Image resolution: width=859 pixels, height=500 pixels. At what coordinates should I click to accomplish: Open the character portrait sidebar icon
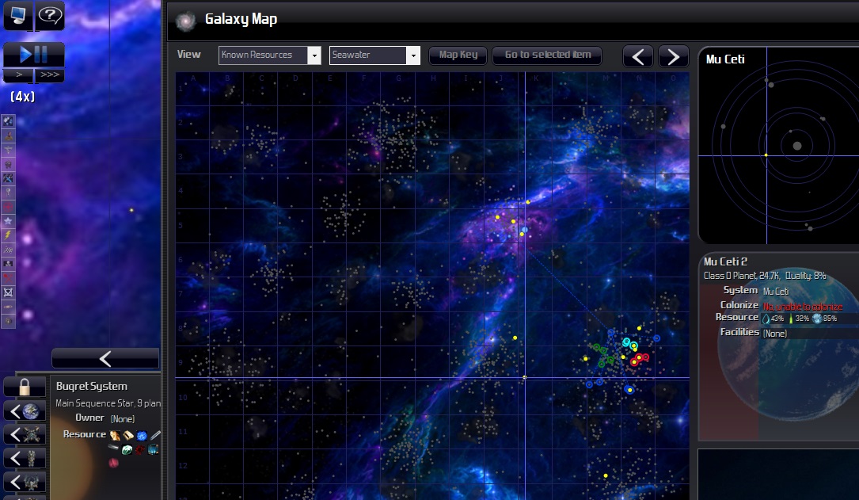pyautogui.click(x=8, y=135)
